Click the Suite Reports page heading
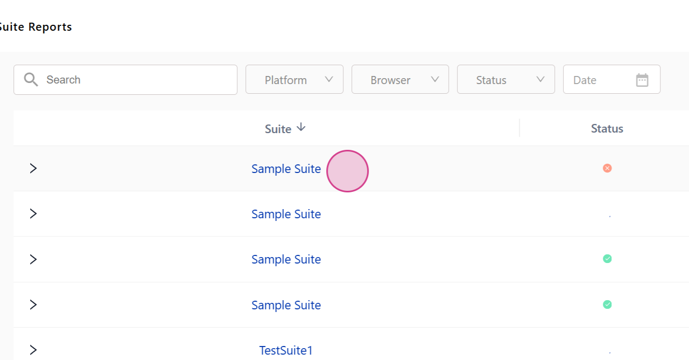Screen dimensions: 689x360 [x=36, y=27]
